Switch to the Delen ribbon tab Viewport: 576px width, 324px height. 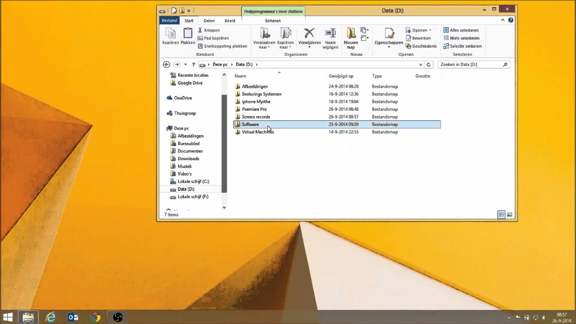[x=209, y=21]
